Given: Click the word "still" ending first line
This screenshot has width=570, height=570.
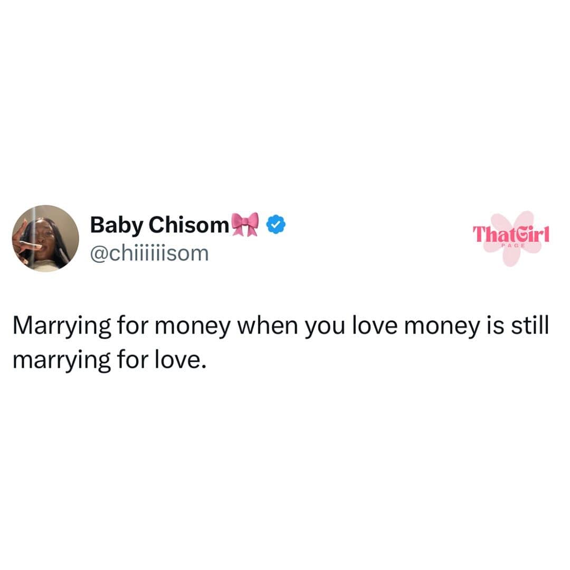Looking at the screenshot, I should [x=530, y=325].
